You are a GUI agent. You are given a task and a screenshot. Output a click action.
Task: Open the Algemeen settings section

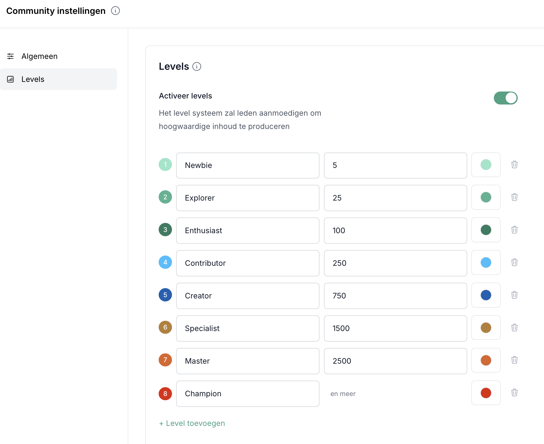[39, 56]
